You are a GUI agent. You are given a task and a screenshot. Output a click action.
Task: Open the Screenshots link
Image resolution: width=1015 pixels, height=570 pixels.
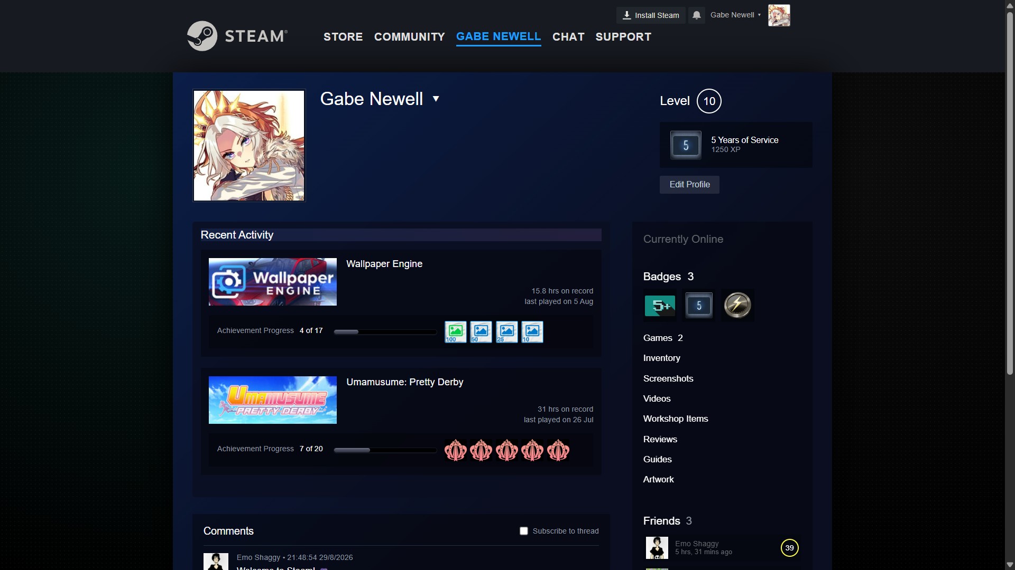tap(668, 378)
